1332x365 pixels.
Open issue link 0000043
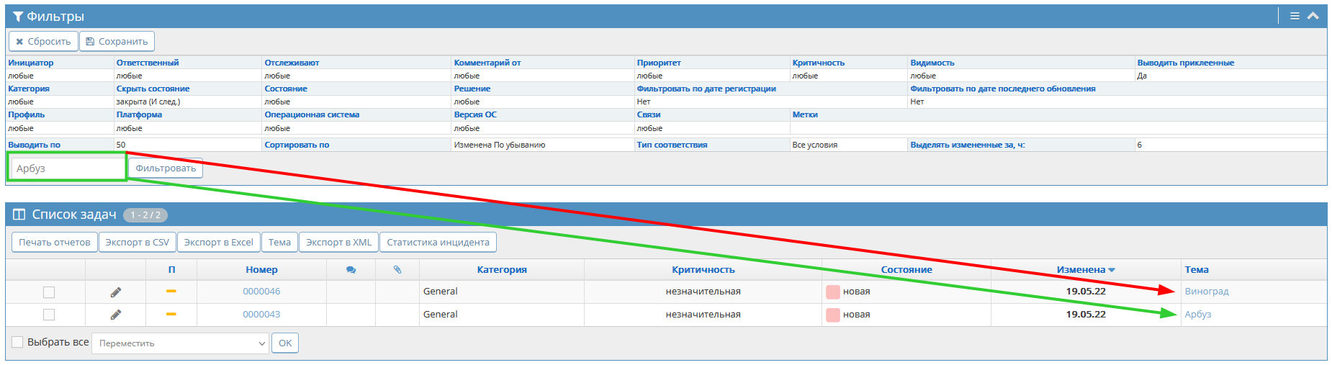261,315
